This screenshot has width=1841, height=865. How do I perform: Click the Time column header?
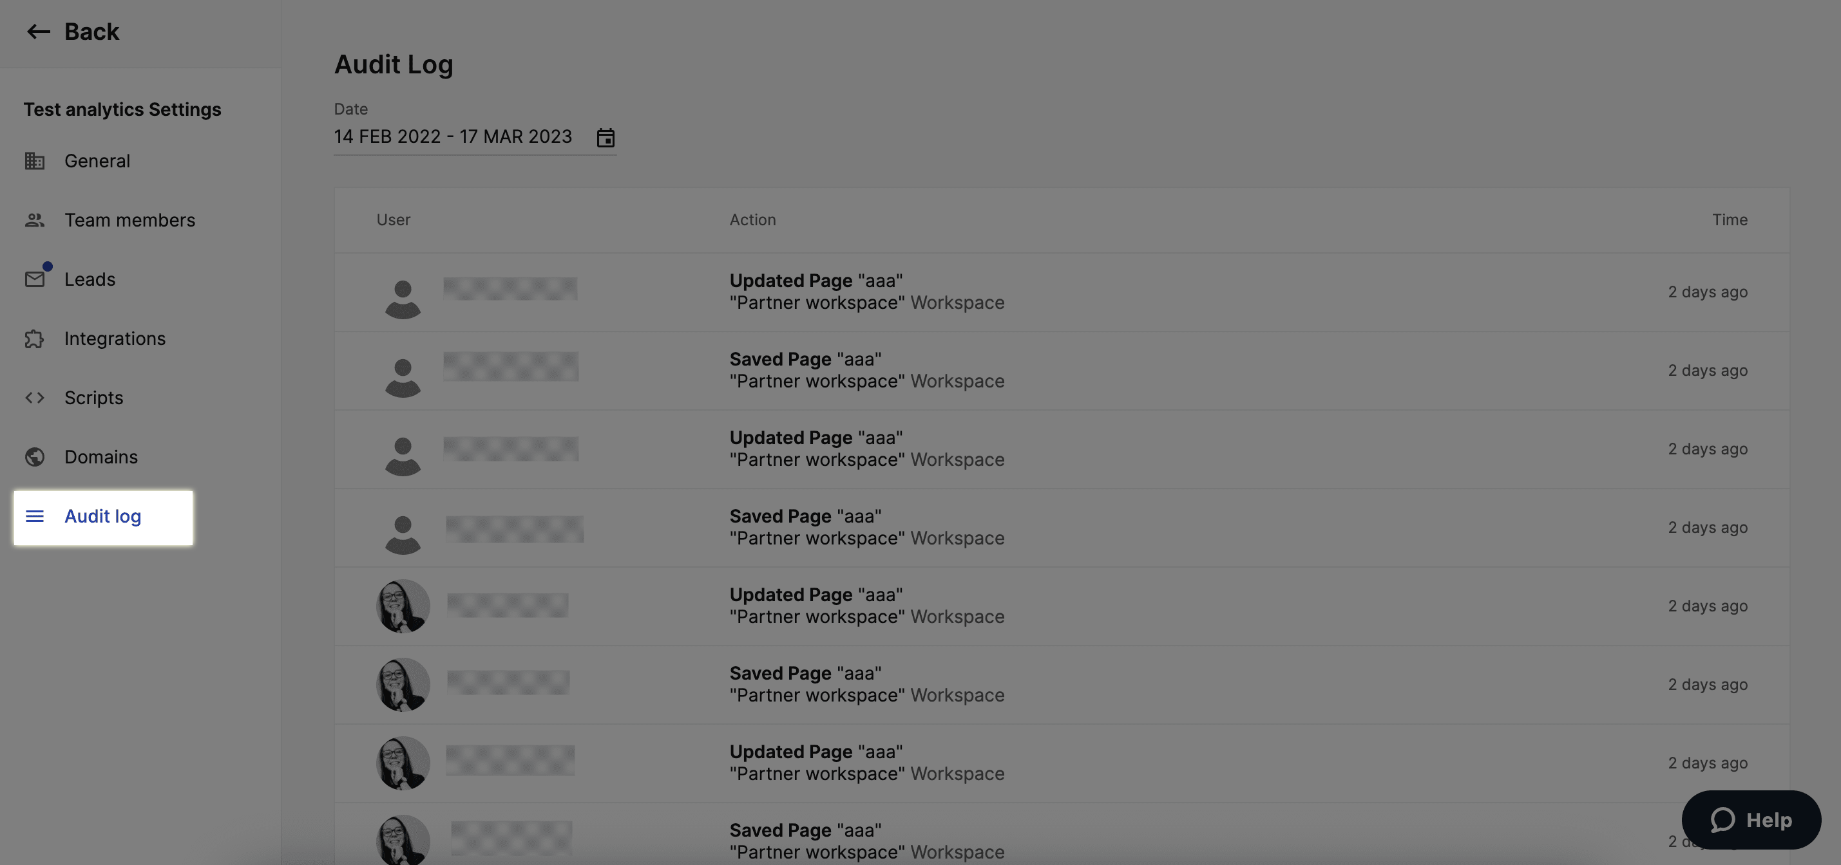(1730, 220)
